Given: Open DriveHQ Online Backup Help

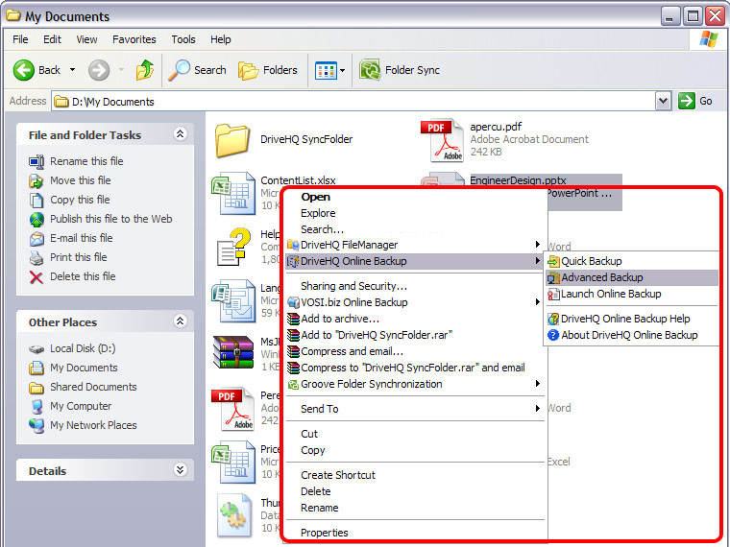Looking at the screenshot, I should (632, 319).
